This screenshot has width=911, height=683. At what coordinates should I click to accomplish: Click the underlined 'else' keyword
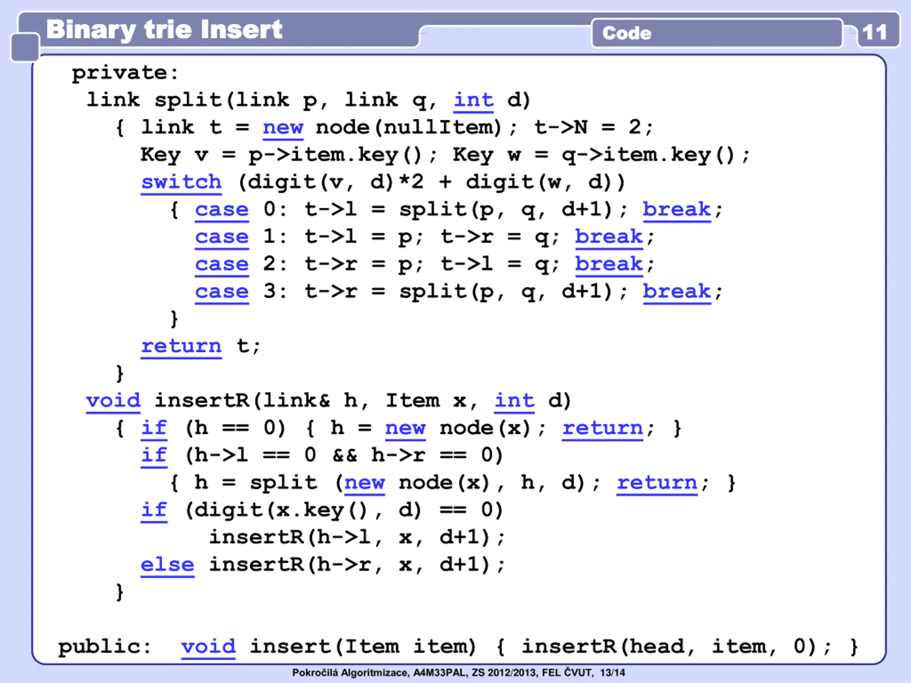(x=167, y=565)
